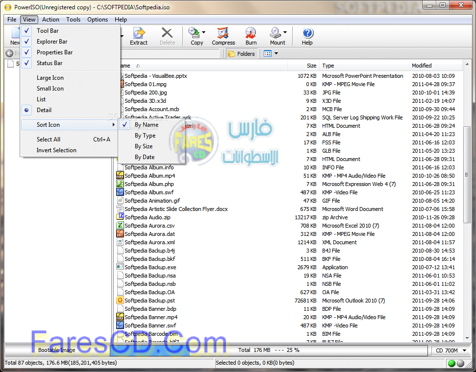This screenshot has height=372, width=476.
Task: Choose Select All from View menu
Action: (70, 139)
